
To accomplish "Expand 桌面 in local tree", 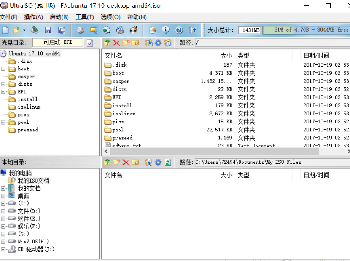I will tap(3, 196).
